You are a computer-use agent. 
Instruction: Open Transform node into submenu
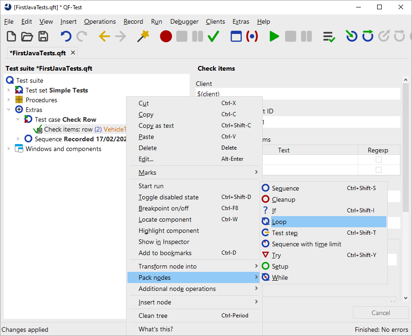click(x=195, y=266)
